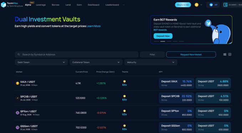242x133 pixels.
Task: Select third banner carousel indicator
Action: point(169,41)
